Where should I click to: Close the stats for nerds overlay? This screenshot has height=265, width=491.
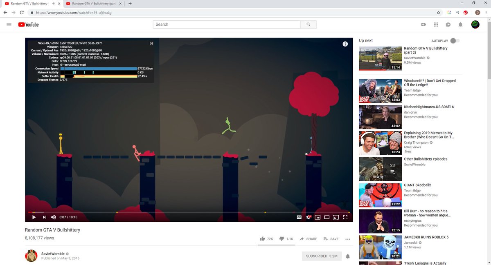tap(151, 43)
